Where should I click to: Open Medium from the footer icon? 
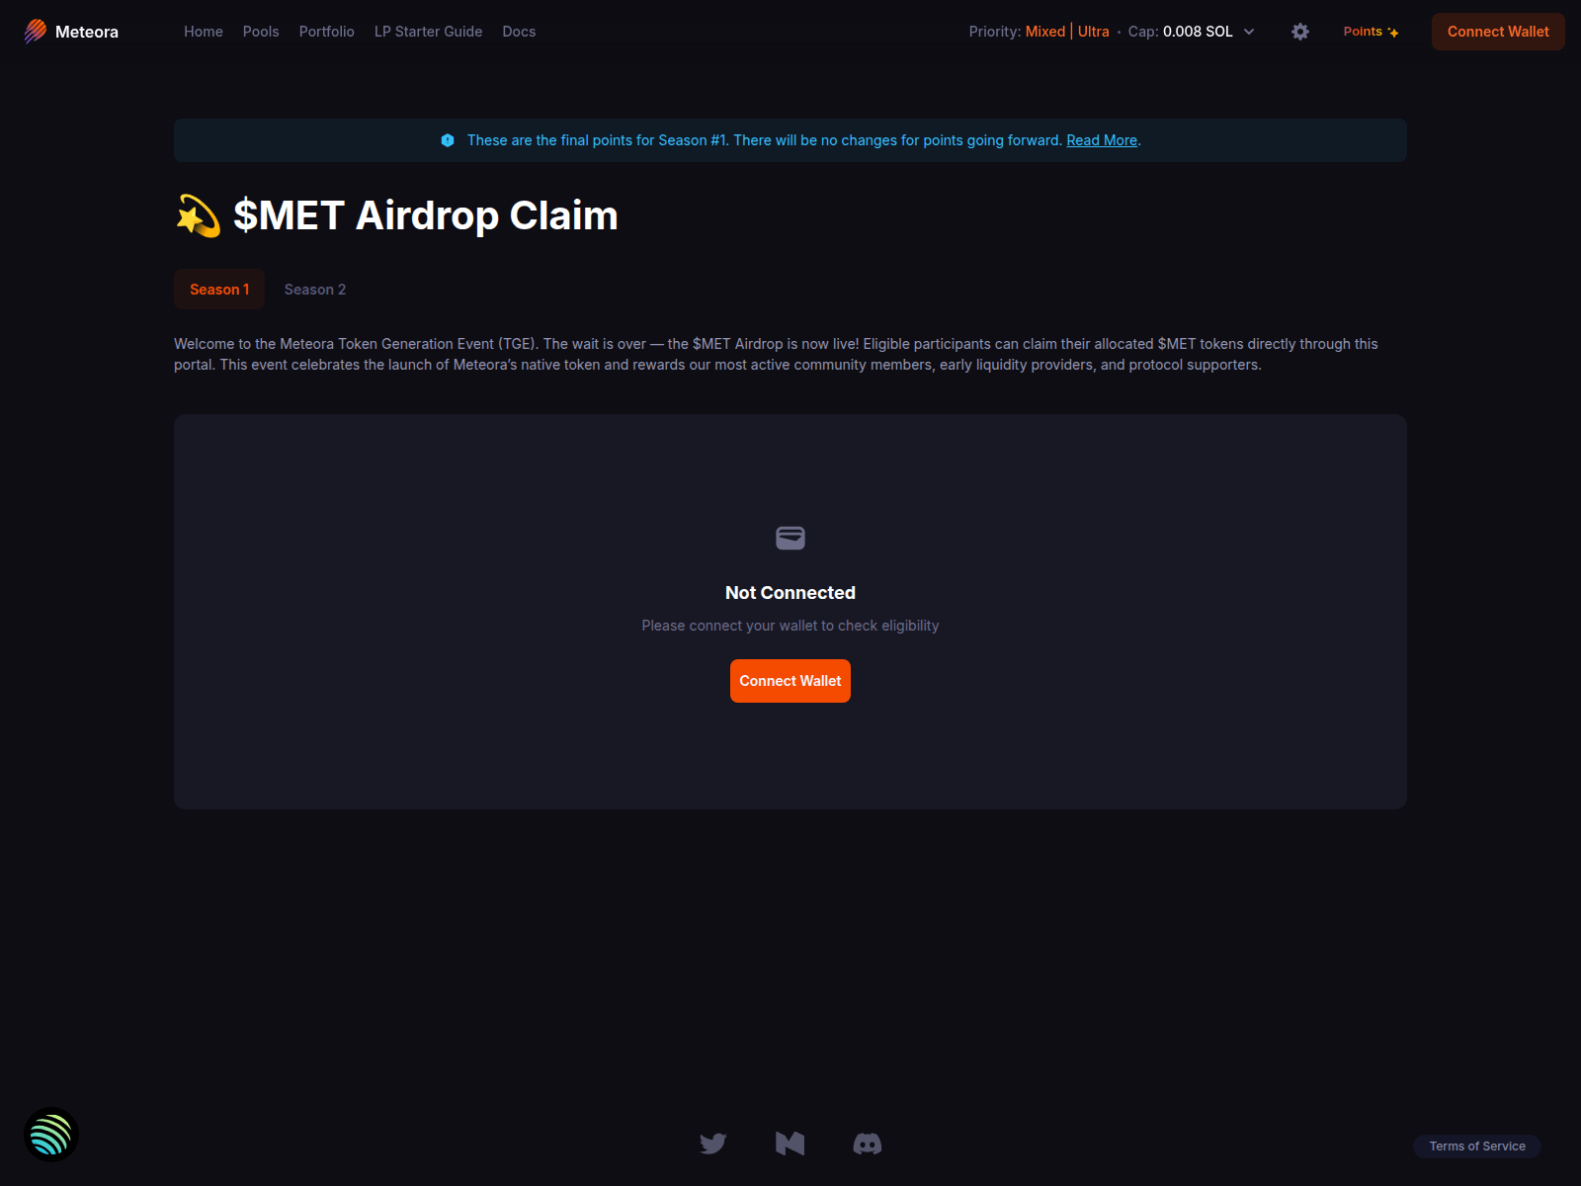coord(790,1144)
